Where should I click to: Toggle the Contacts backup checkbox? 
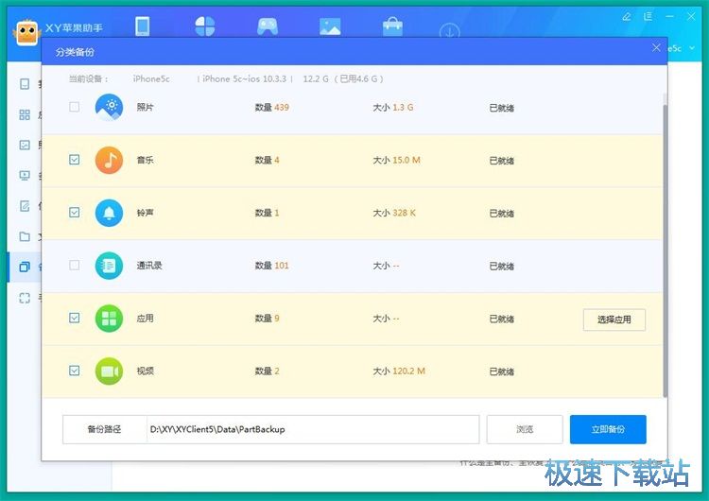point(75,266)
